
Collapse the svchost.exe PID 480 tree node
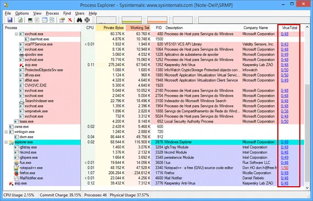16,34
